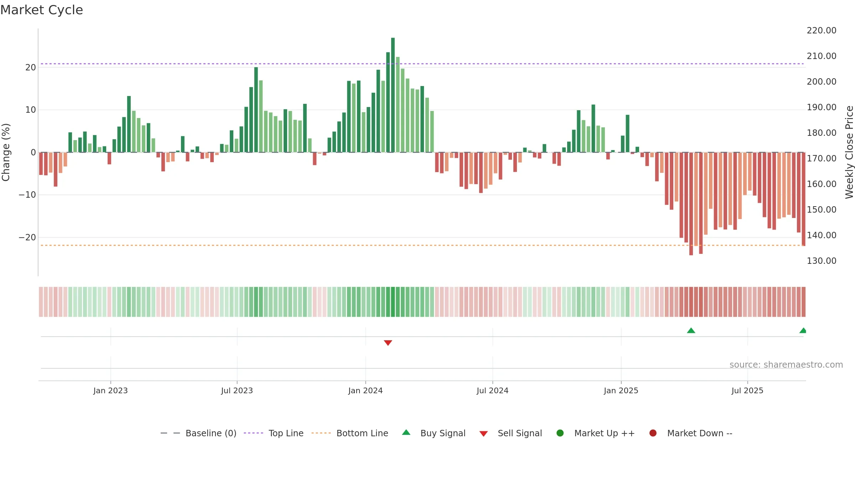Toggle the Buy Signal legend entry
The image size is (855, 480).
(x=434, y=433)
